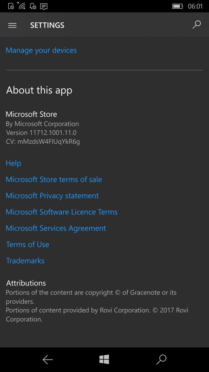The height and width of the screenshot is (372, 209).
Task: Tap the Windows Start logo button
Action: coord(104,359)
